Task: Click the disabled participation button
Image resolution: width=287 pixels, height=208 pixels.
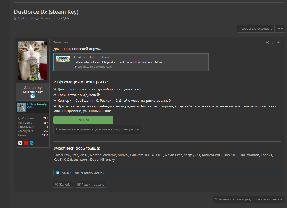Action: click(x=97, y=129)
